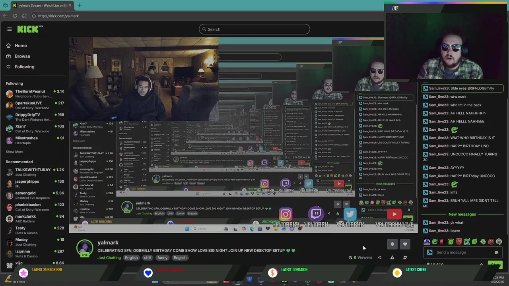Open jasperphipps in Recommended
The height and width of the screenshot is (286, 509).
(x=35, y=184)
